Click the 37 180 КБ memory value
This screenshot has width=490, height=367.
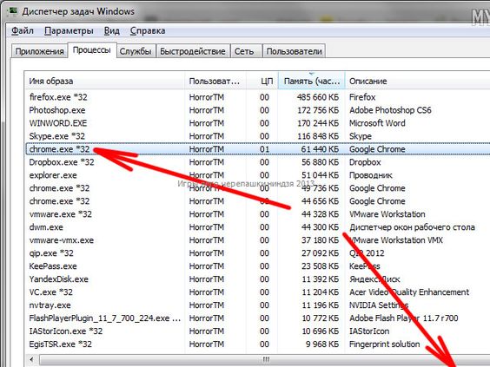coord(321,240)
